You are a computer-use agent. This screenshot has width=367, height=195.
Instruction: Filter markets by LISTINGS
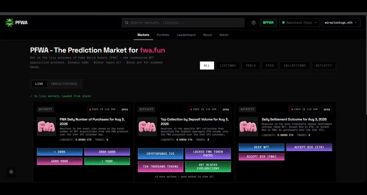coord(228,65)
